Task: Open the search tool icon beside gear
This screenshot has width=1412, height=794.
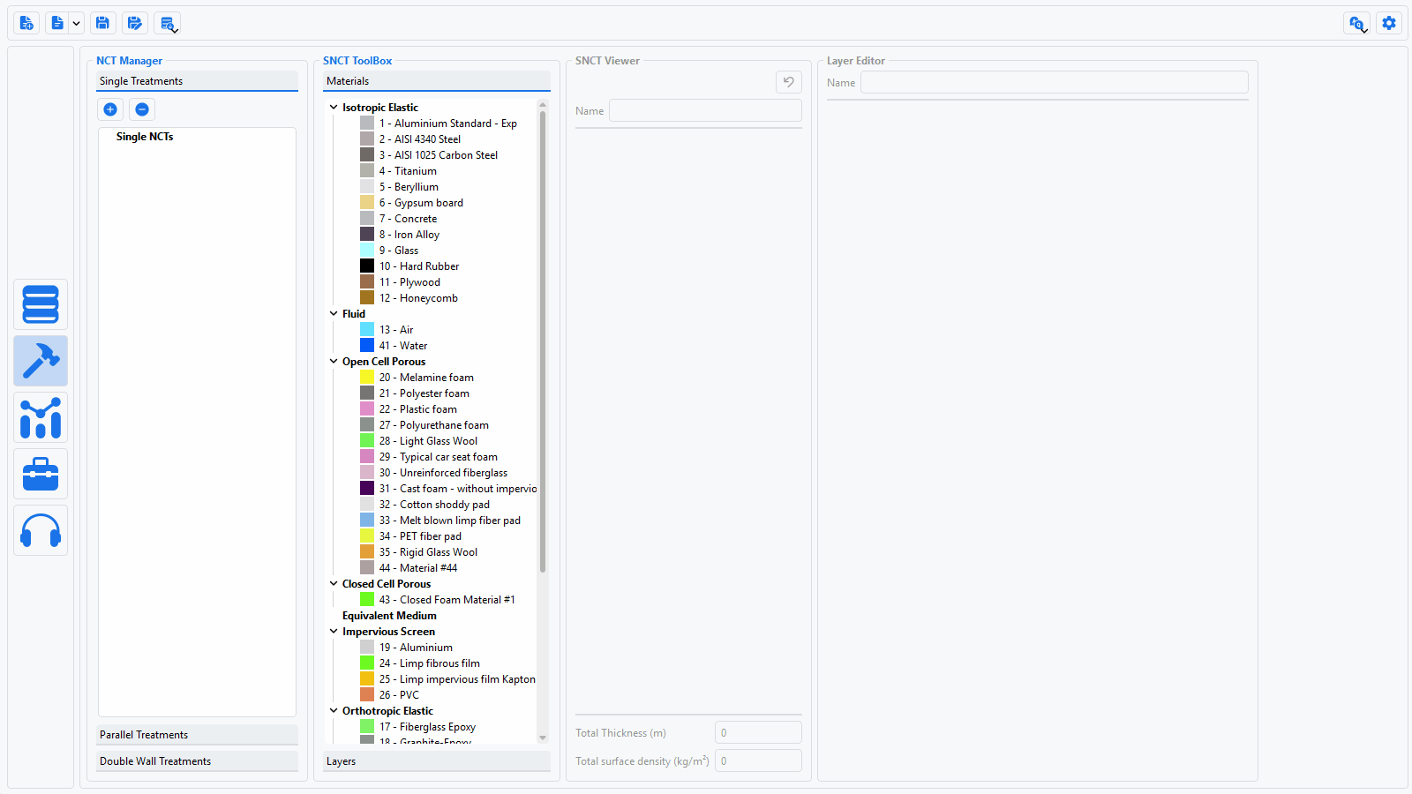Action: point(1357,23)
